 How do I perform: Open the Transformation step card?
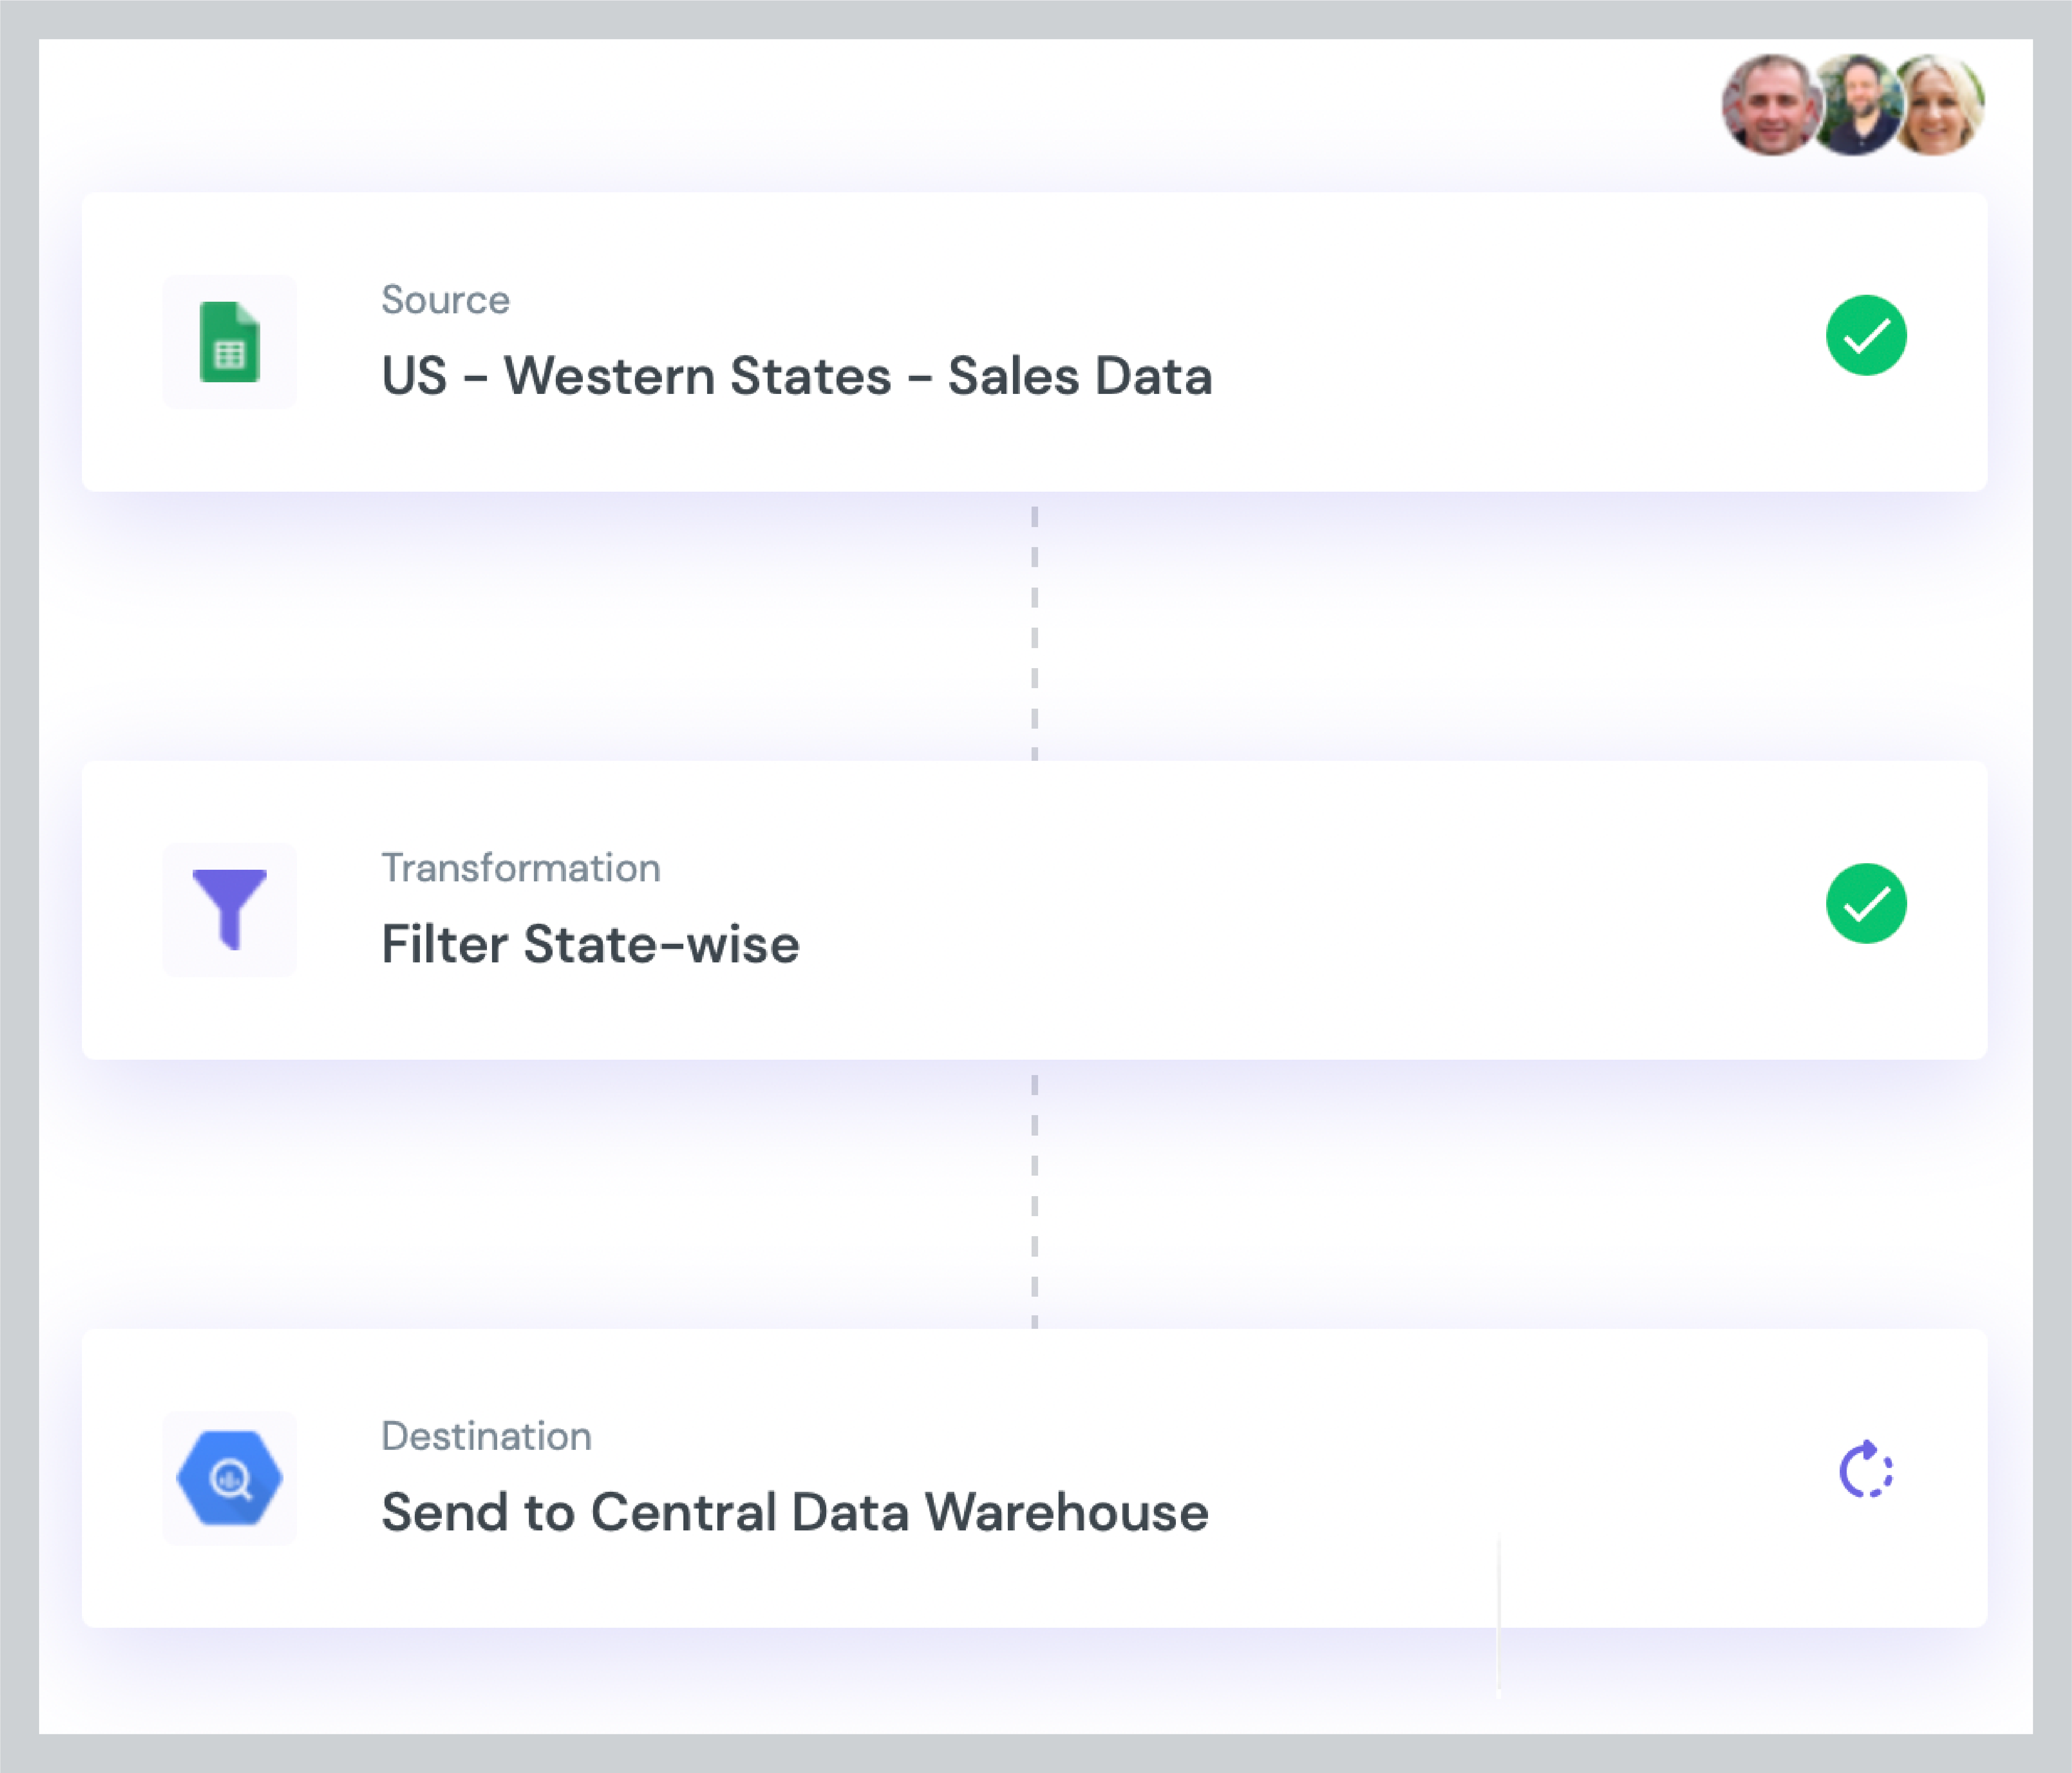click(1034, 910)
